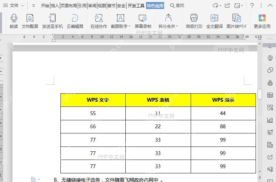This screenshot has height=182, width=276.
Task: Open the 图片转PDF converter
Action: tap(237, 21)
